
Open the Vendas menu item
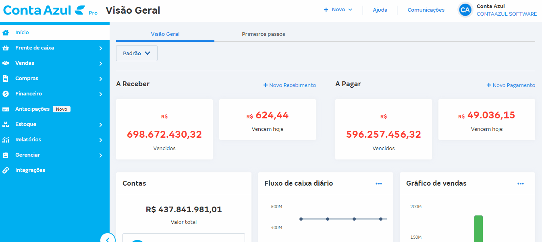coord(55,63)
